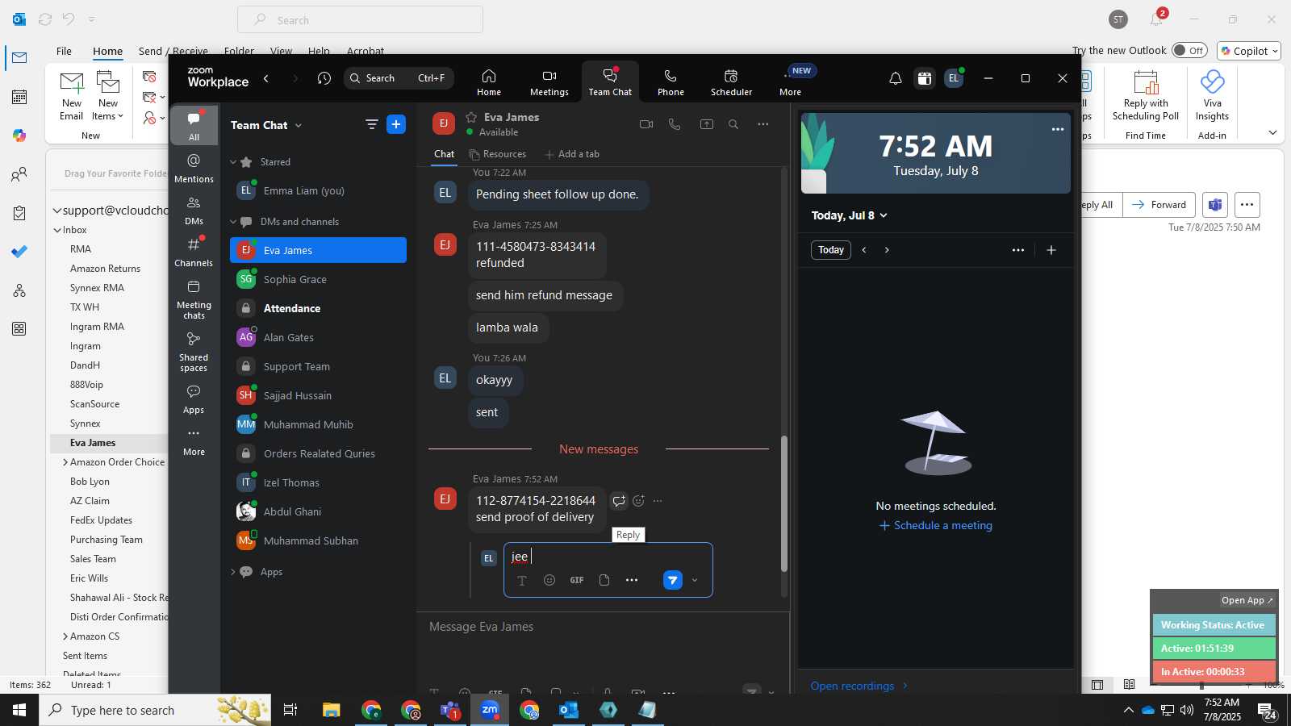Open Apps in Zoom sidebar
Screen dimensions: 1291x726
tap(194, 398)
